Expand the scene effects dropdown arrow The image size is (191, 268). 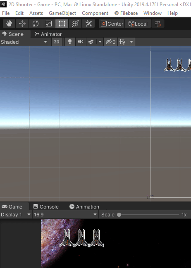[100, 42]
